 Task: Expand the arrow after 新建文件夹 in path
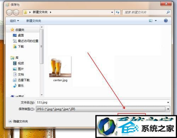51,12
